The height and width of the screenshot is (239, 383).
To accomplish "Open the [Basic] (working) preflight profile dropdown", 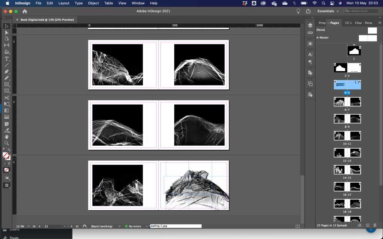I will coord(119,226).
